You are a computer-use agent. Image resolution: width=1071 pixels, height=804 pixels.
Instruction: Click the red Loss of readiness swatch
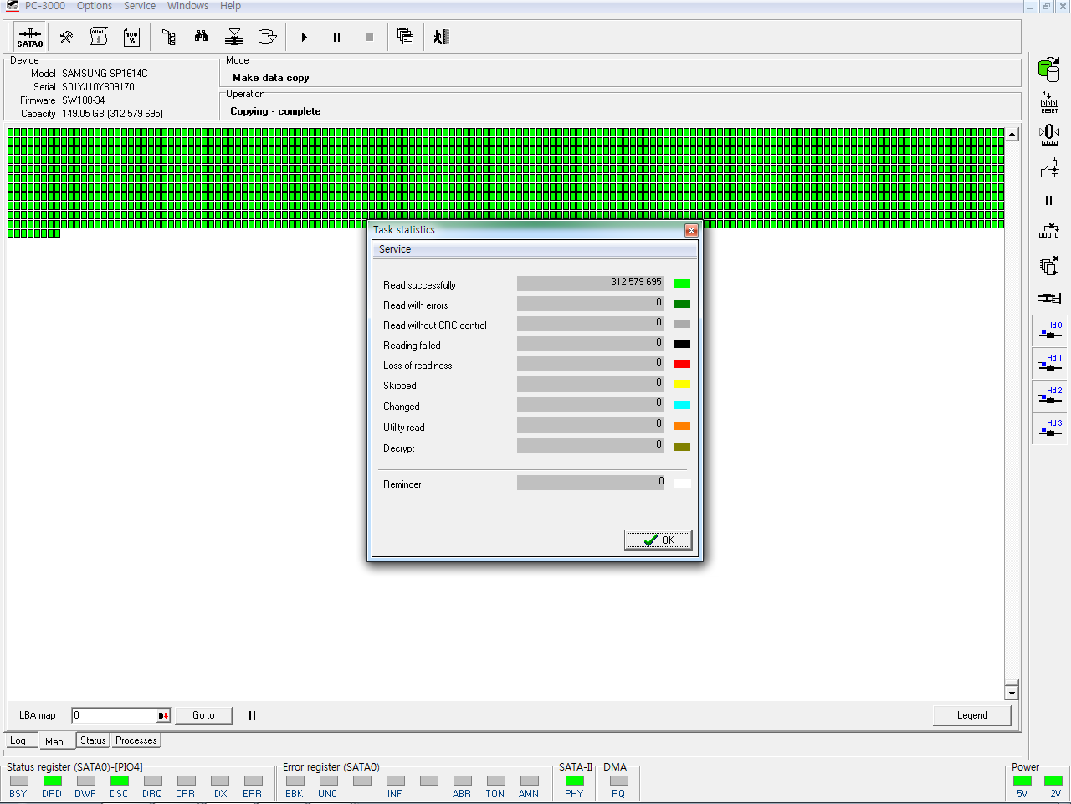[682, 364]
